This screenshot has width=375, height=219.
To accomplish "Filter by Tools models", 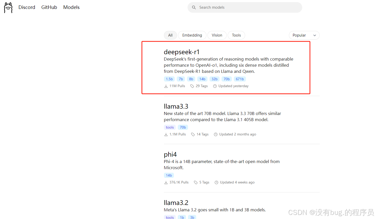I will (x=236, y=35).
